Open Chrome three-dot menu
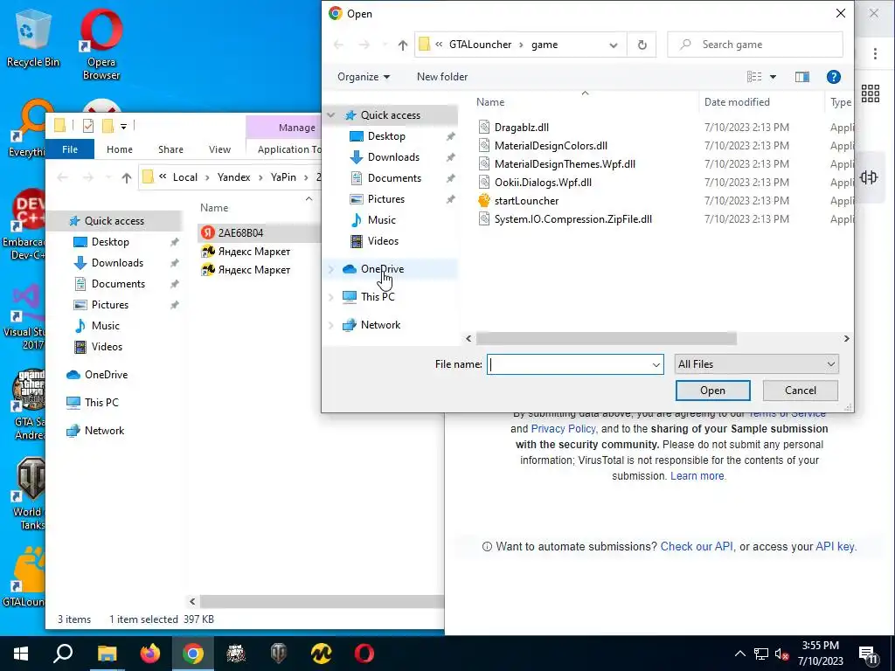 pyautogui.click(x=875, y=53)
